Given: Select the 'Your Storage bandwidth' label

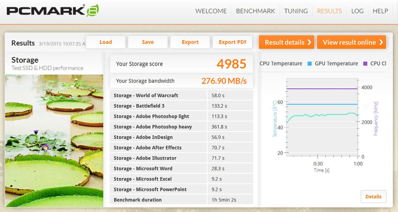Looking at the screenshot, I should pyautogui.click(x=145, y=81).
